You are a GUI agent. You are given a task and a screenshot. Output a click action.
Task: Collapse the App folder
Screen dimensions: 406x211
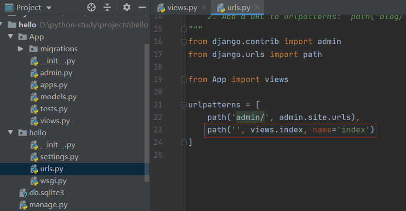(x=11, y=37)
